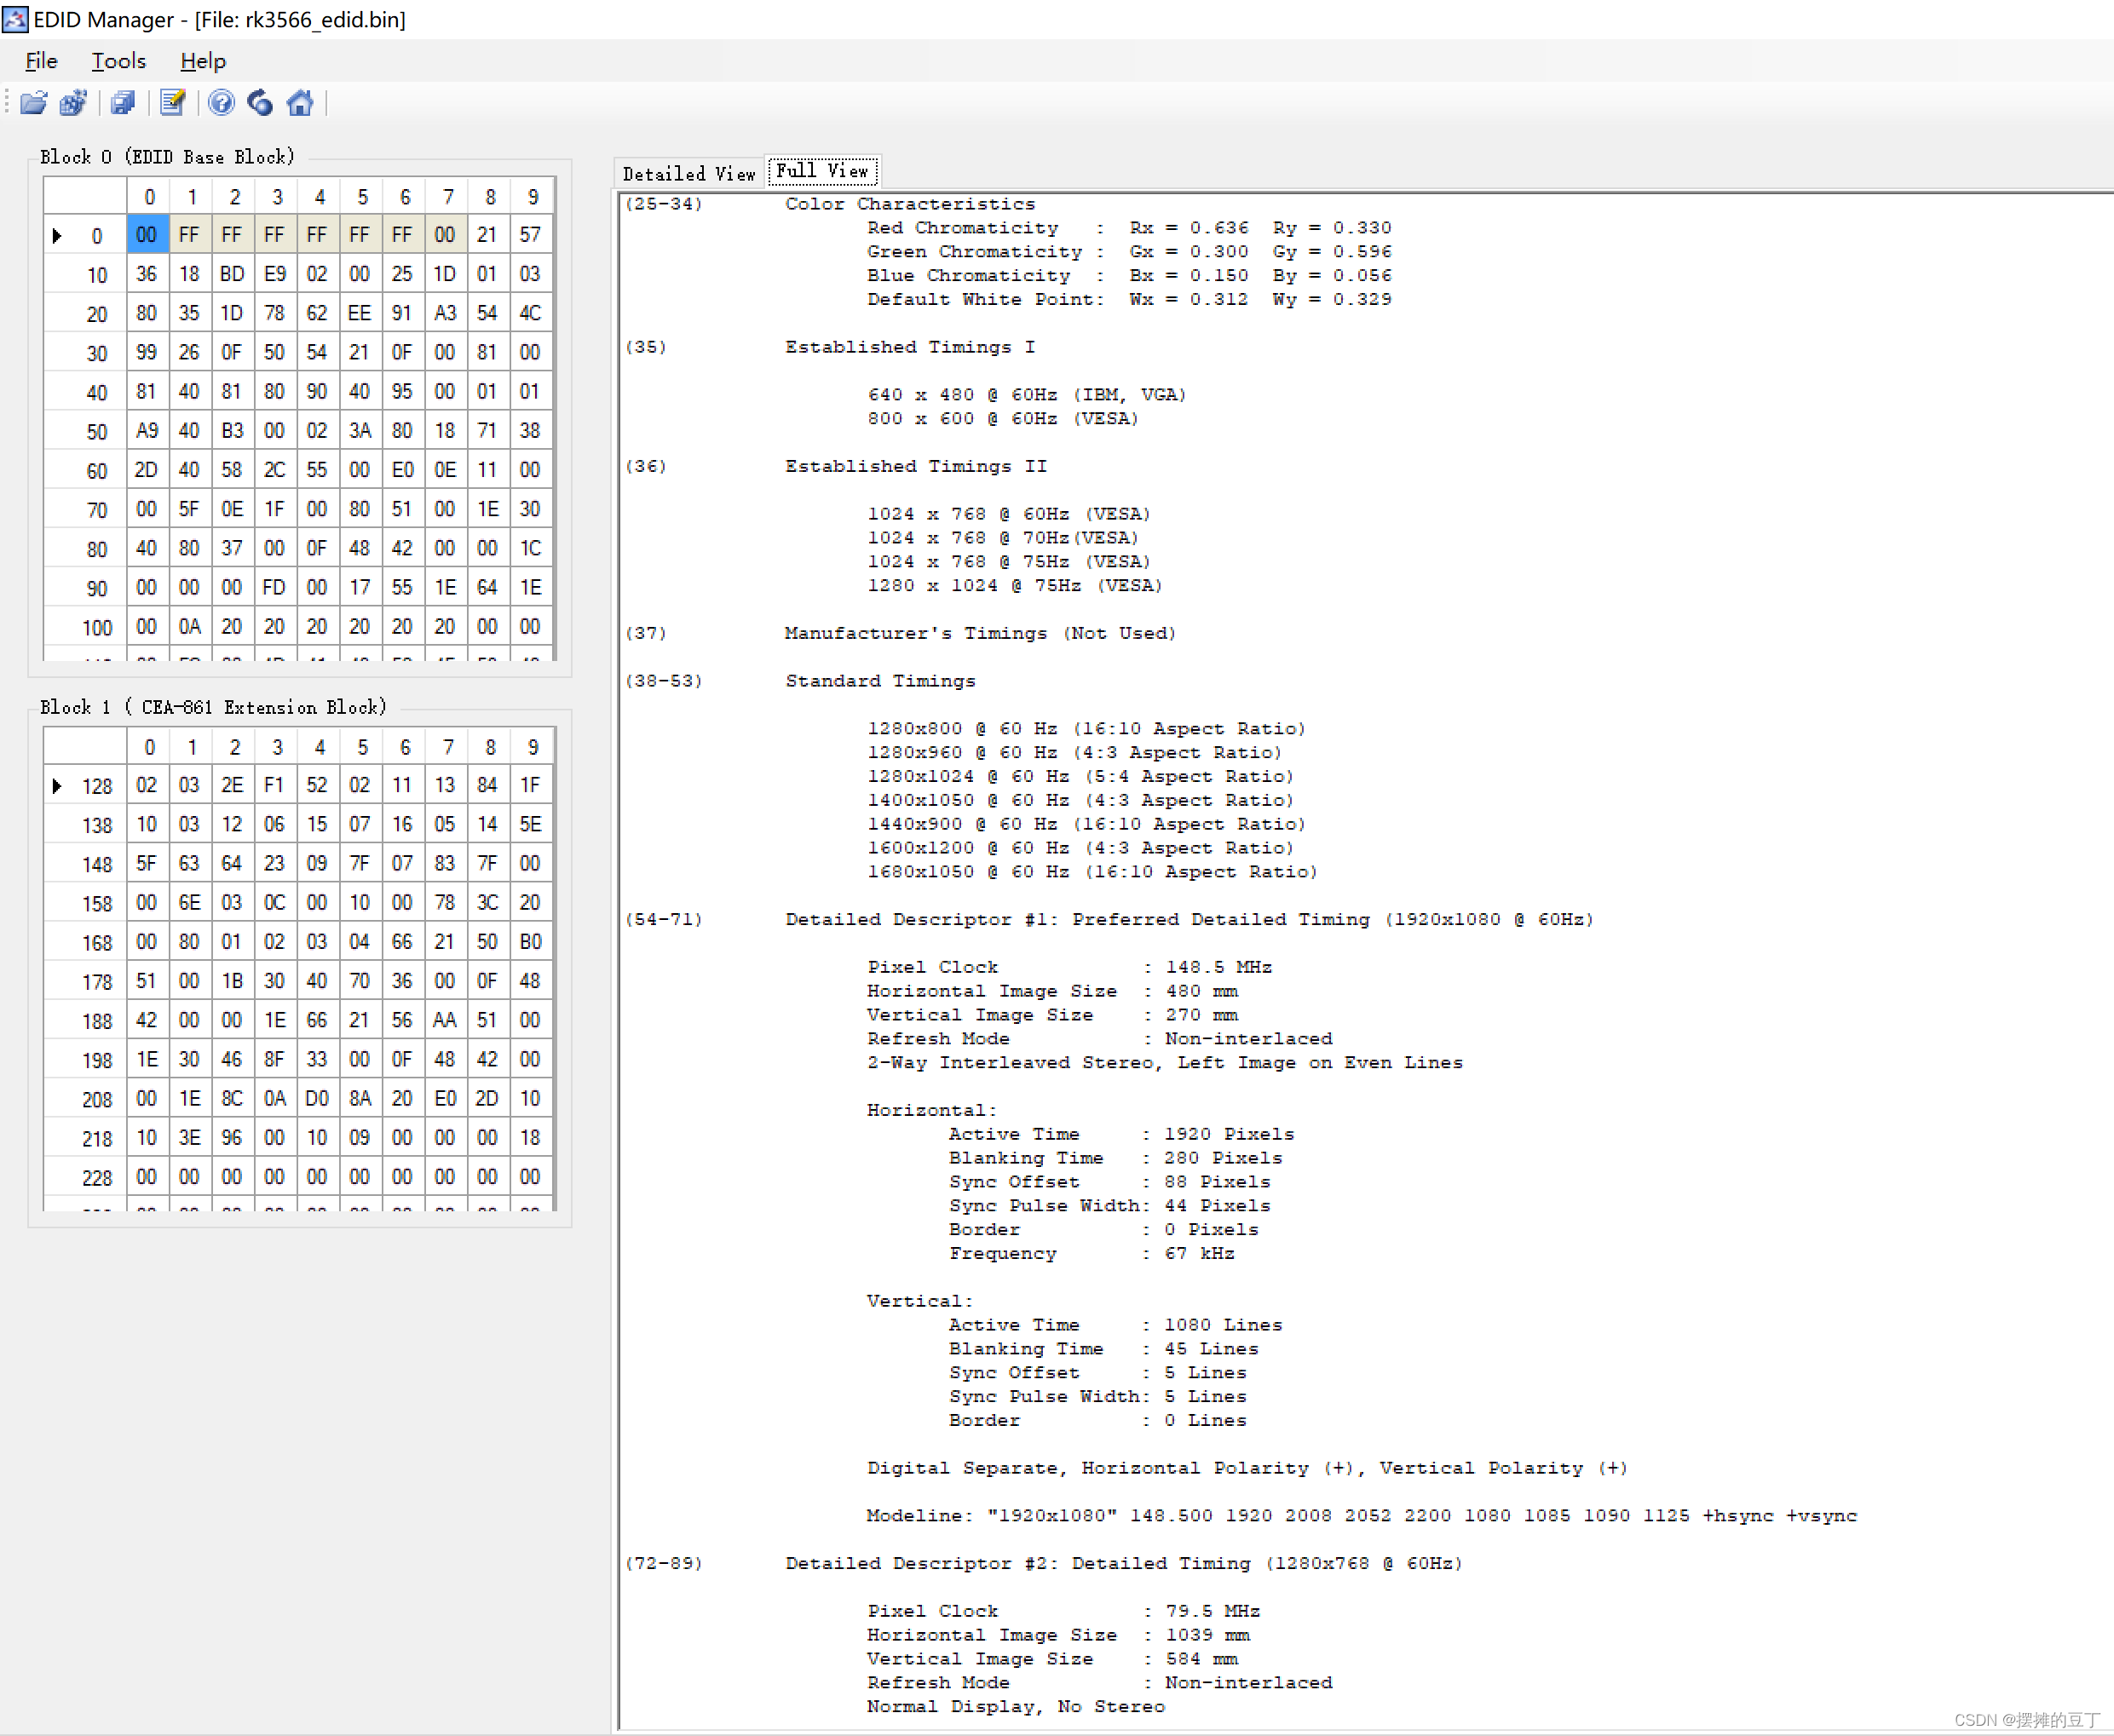
Task: Click the Standard Timings heading
Action: [879, 681]
